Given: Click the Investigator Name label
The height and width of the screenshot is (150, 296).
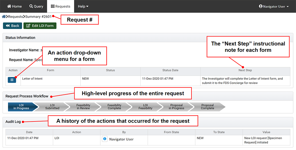Looking at the screenshot, I should click(24, 50).
